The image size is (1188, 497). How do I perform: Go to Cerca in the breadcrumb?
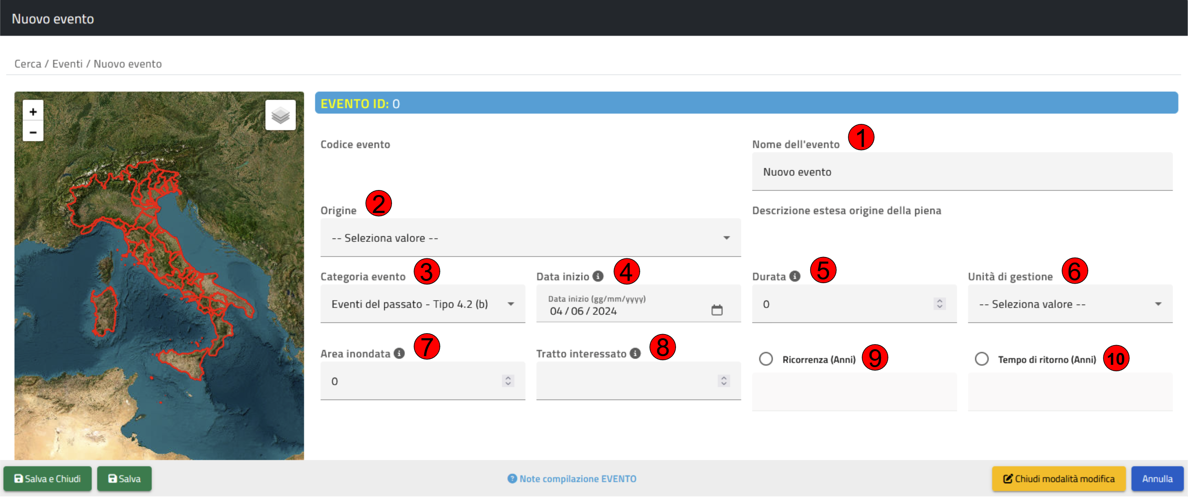point(28,64)
